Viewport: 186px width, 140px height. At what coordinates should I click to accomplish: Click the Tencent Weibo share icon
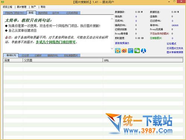tap(131, 51)
